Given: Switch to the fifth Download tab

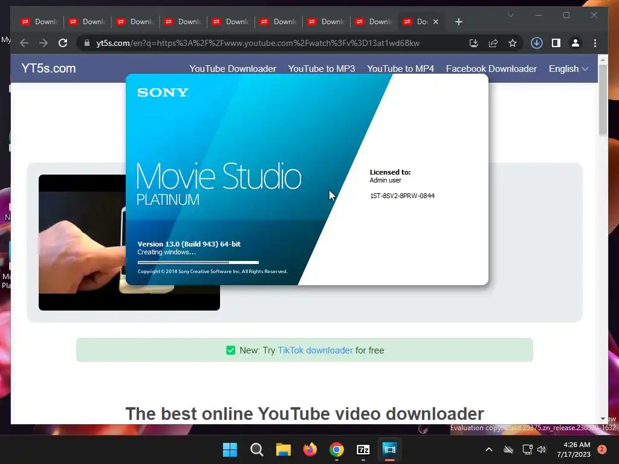Looking at the screenshot, I should point(230,22).
